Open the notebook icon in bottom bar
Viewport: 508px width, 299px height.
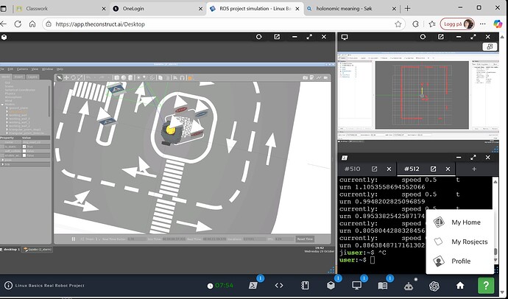click(x=305, y=286)
